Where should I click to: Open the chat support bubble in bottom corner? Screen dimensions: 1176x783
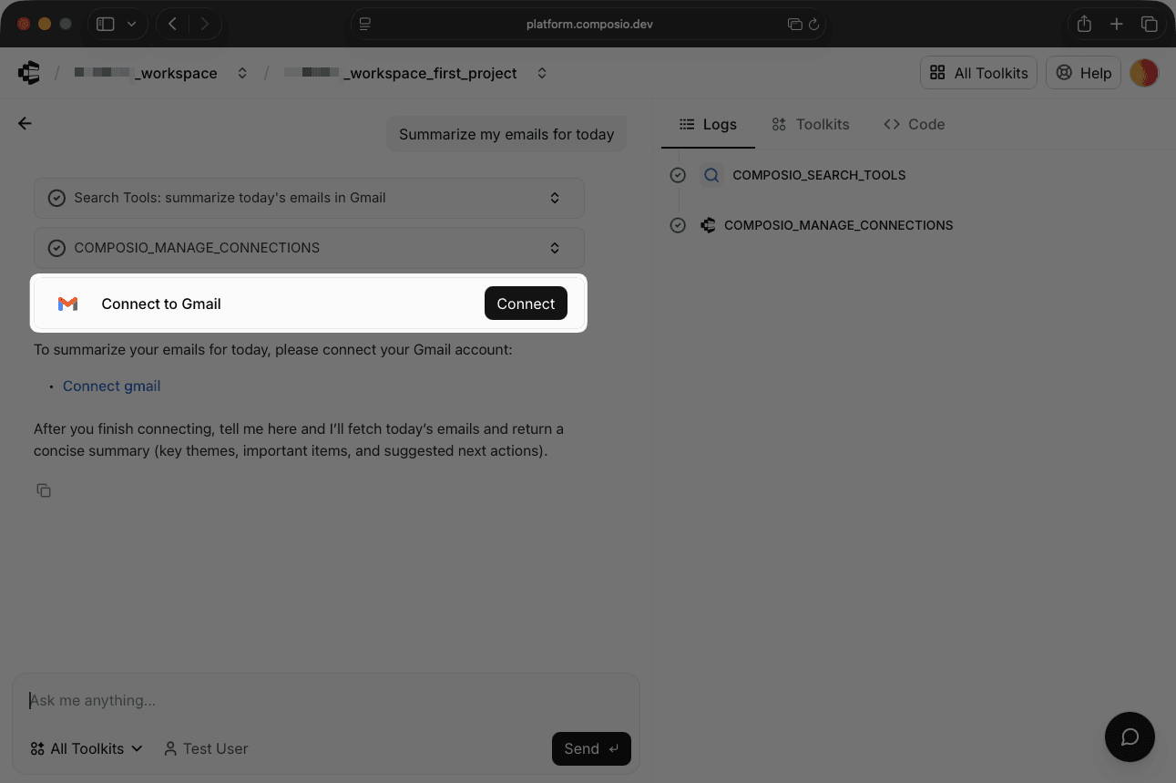1130,737
